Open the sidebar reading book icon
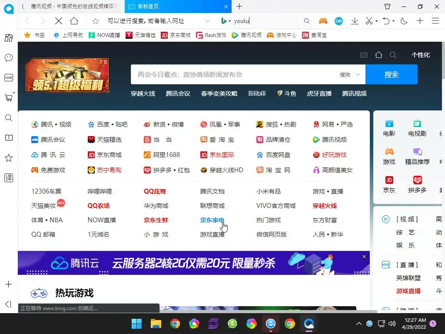Image resolution: width=445 pixels, height=334 pixels. coord(9,138)
